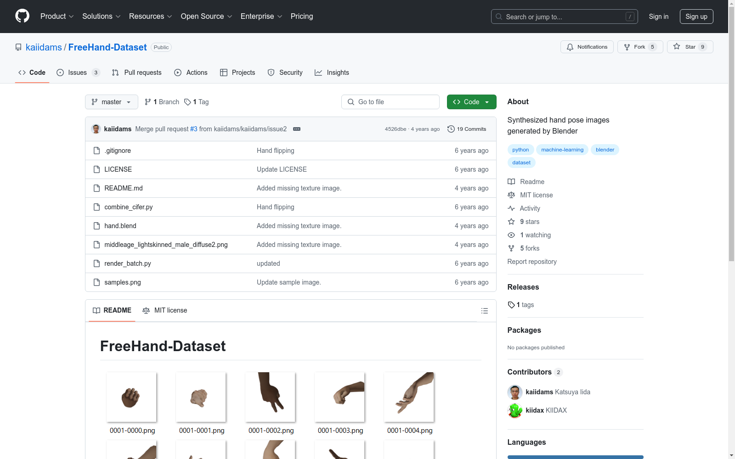735x459 pixels.
Task: Open the GitHub homepage logo
Action: click(x=22, y=16)
